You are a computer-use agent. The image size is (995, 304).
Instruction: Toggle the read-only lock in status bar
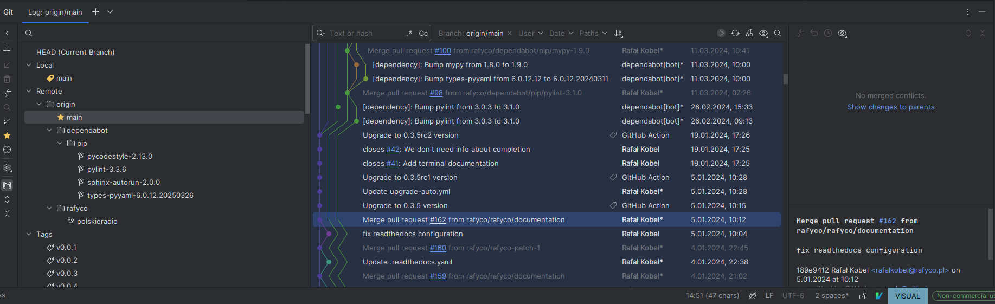[863, 296]
